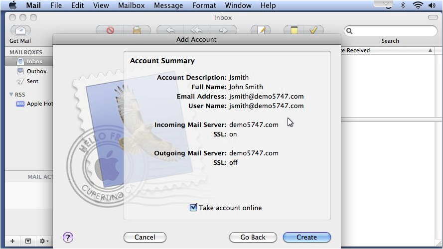Screen dimensions: 443x249
Task: Click the Create button
Action: (x=306, y=237)
